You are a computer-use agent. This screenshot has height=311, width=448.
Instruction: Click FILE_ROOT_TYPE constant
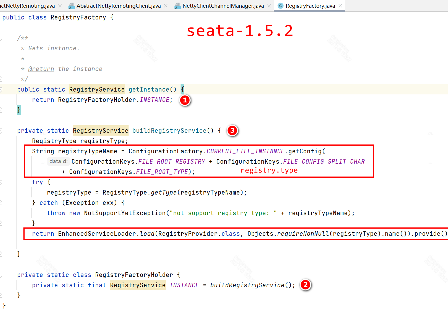tap(162, 172)
